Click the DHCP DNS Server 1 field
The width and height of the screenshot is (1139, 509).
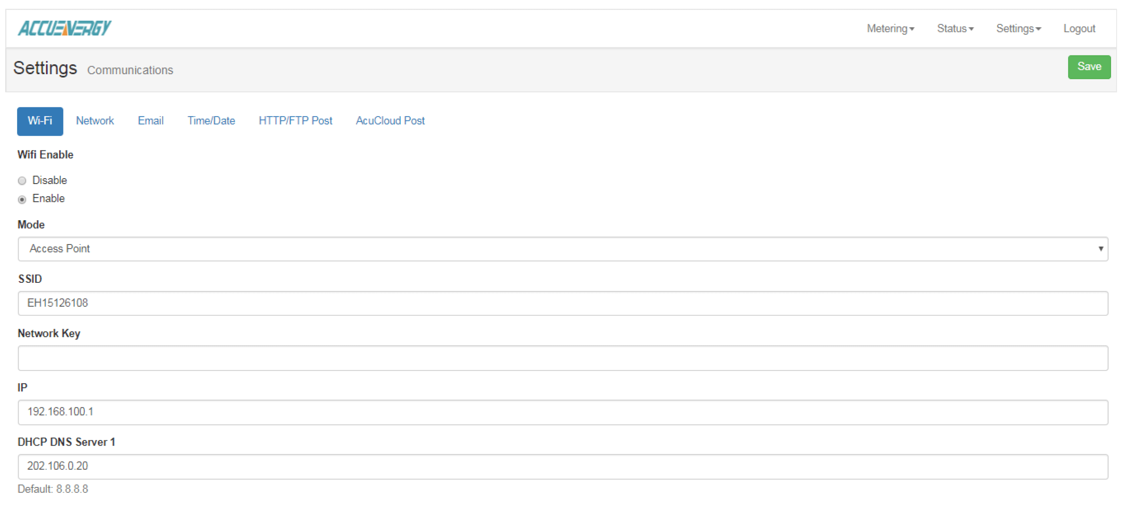pyautogui.click(x=562, y=467)
